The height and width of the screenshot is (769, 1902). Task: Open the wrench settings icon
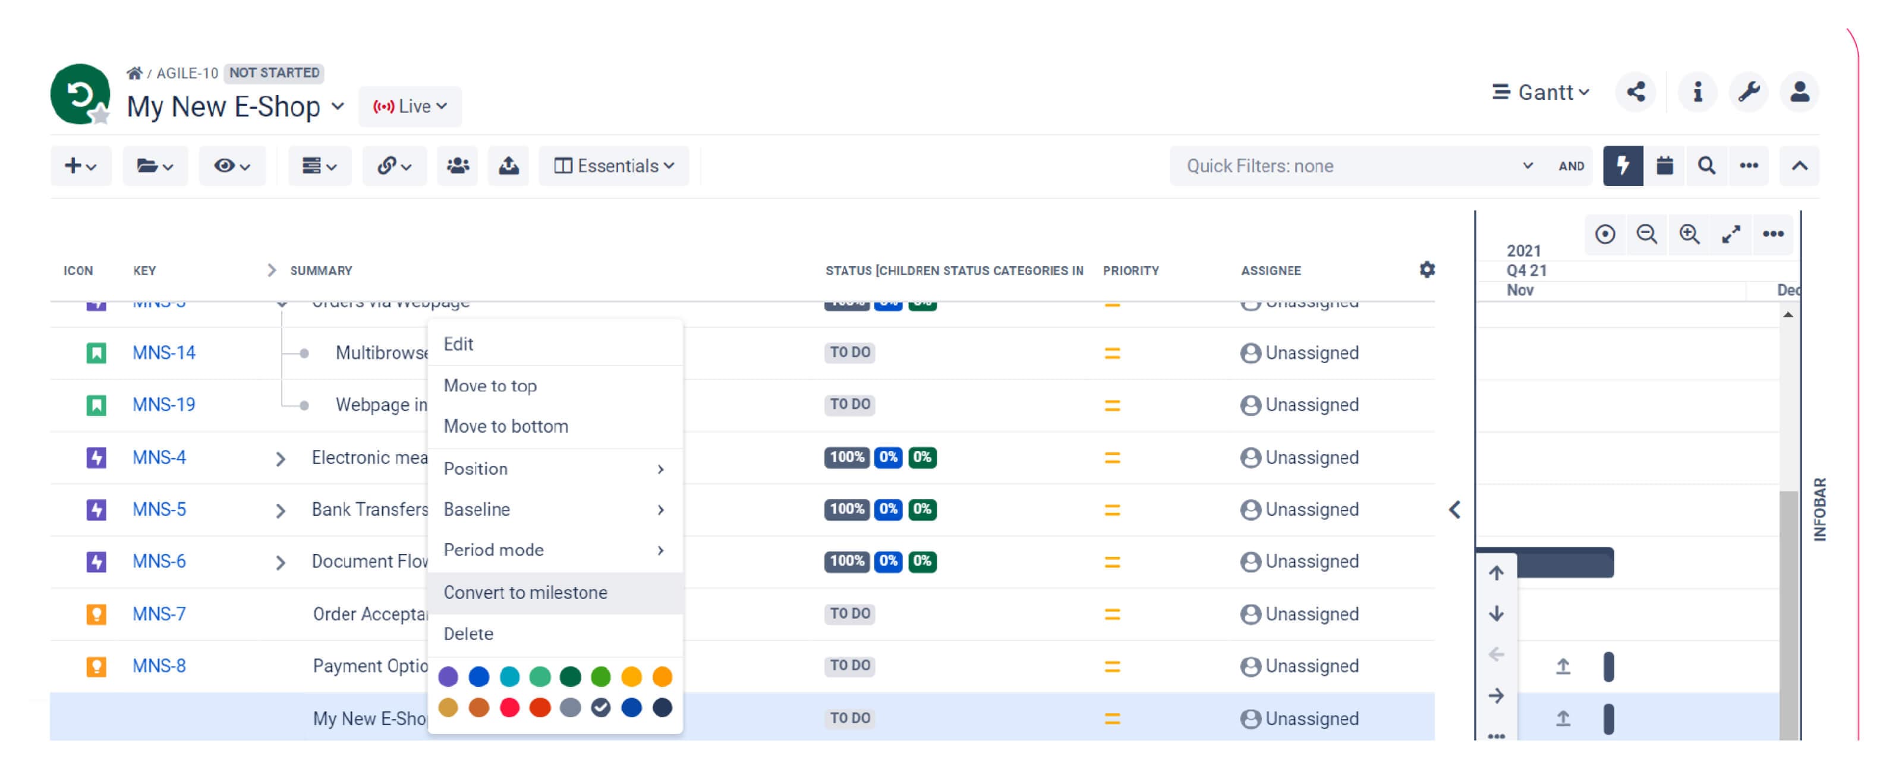[x=1749, y=92]
